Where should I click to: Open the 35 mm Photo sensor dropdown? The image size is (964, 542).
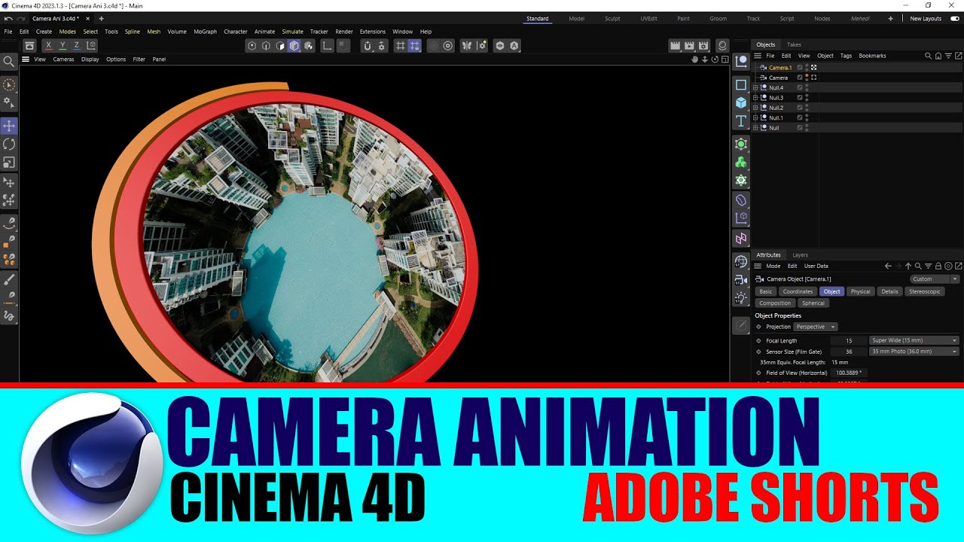pyautogui.click(x=914, y=352)
